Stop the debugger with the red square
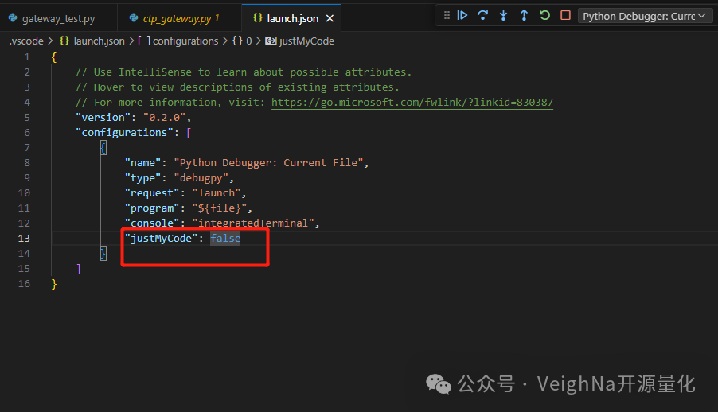Viewport: 718px width, 412px height. pyautogui.click(x=565, y=16)
